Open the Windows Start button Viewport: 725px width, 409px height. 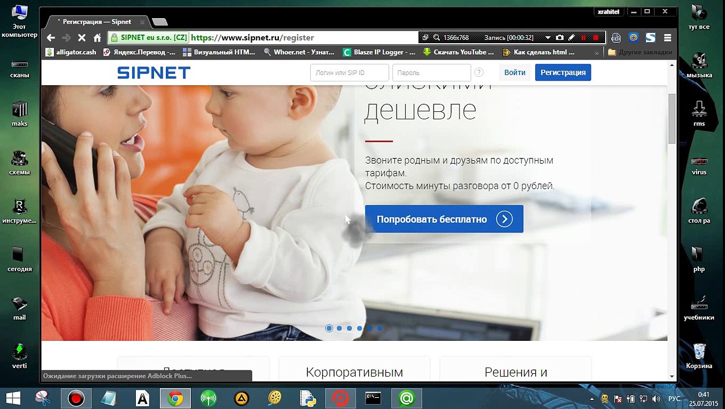point(13,398)
